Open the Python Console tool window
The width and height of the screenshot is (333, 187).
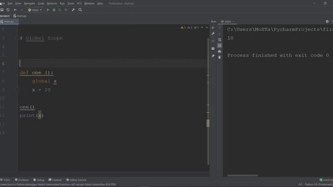point(76,180)
